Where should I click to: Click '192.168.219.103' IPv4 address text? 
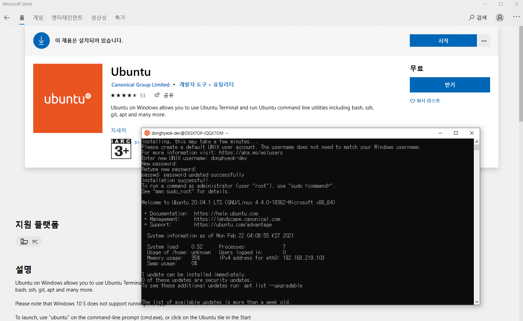tap(304, 258)
